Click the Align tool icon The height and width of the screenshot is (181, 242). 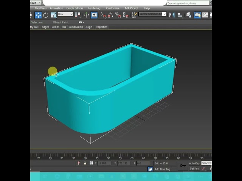pos(180,15)
